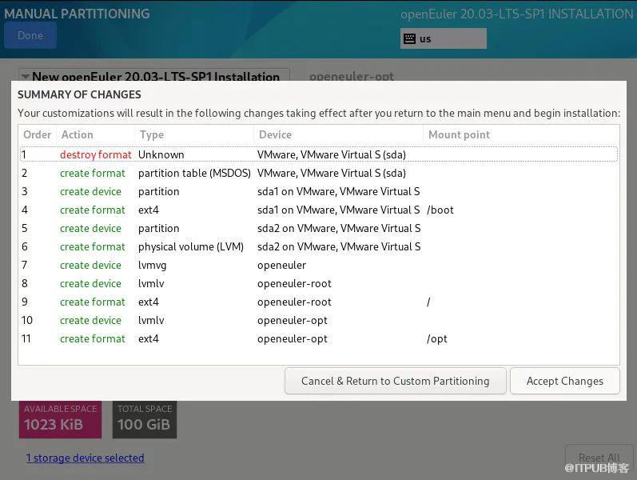This screenshot has width=637, height=480.
Task: Select the '/boot' mount point cell
Action: pyautogui.click(x=440, y=210)
